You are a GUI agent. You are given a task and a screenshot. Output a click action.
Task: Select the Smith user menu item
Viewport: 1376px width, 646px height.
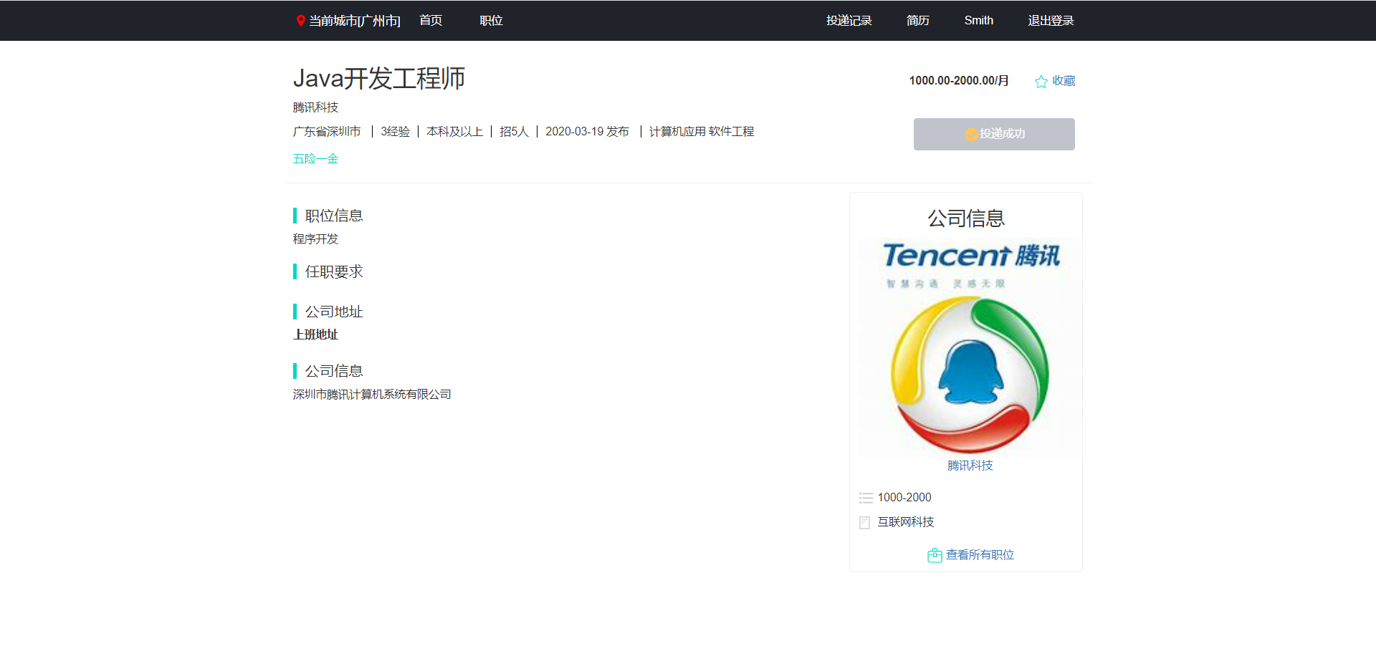pos(979,21)
